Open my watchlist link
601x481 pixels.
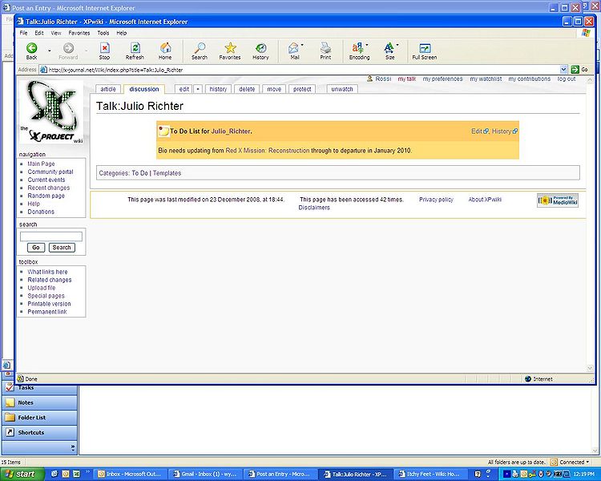point(486,79)
